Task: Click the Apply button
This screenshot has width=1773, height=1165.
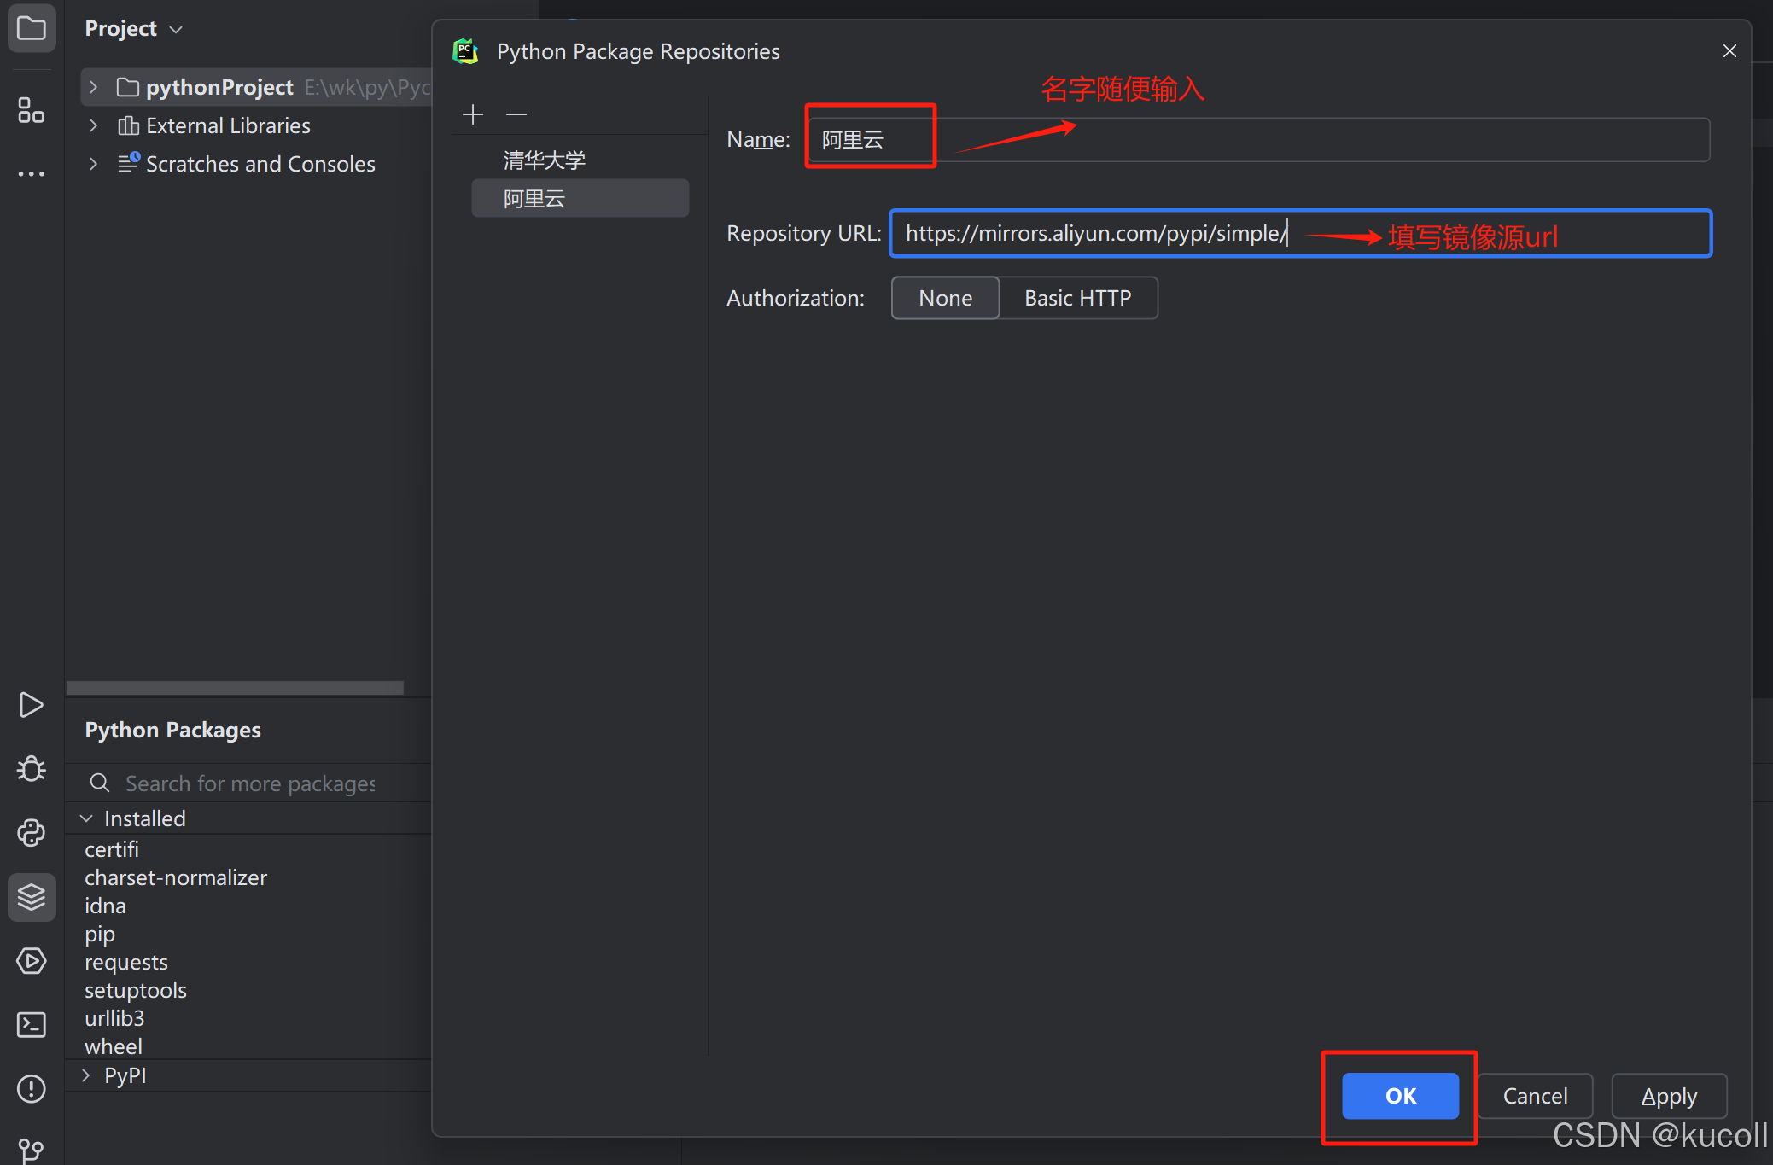Action: [x=1669, y=1096]
